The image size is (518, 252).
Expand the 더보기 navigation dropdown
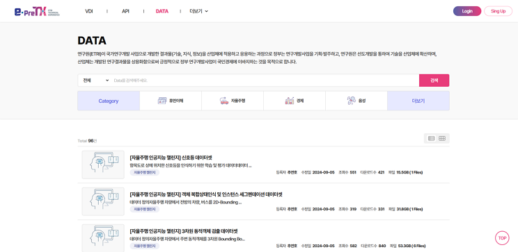pyautogui.click(x=199, y=11)
